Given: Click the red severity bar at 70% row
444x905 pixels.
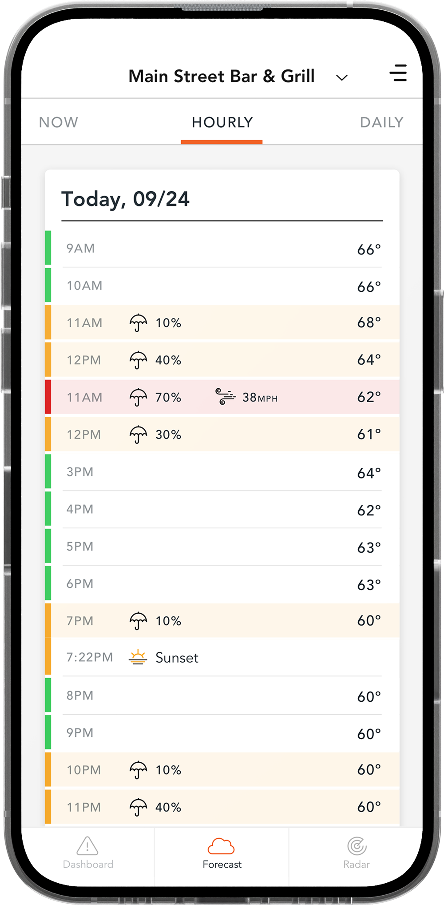Looking at the screenshot, I should pyautogui.click(x=48, y=397).
